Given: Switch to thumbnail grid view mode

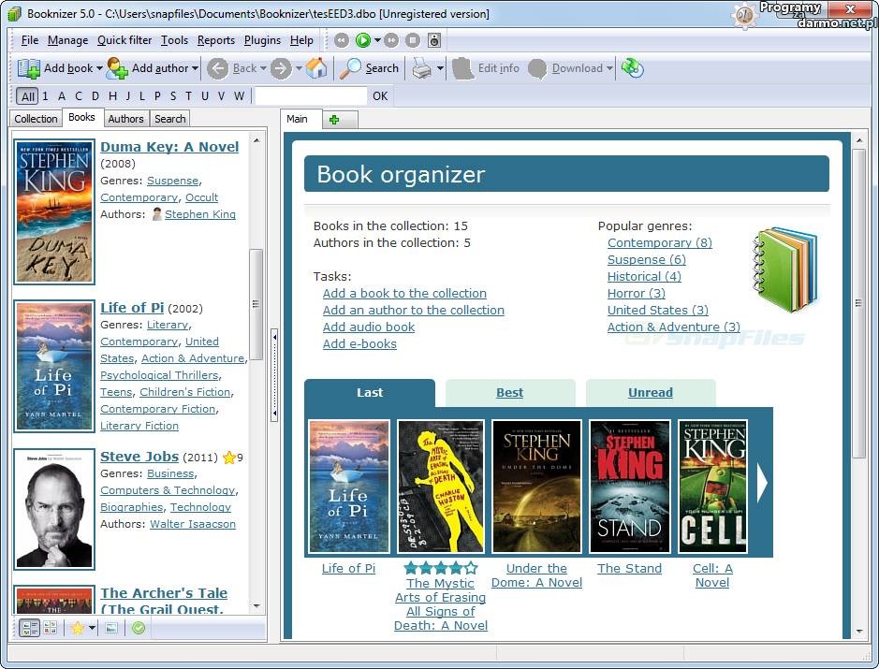Looking at the screenshot, I should click(50, 628).
